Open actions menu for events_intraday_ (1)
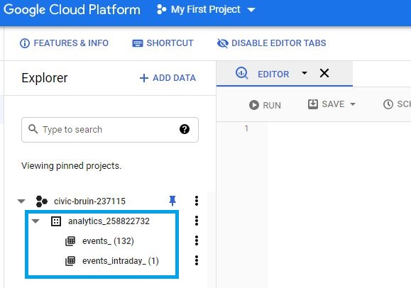The height and width of the screenshot is (288, 411). 197,261
